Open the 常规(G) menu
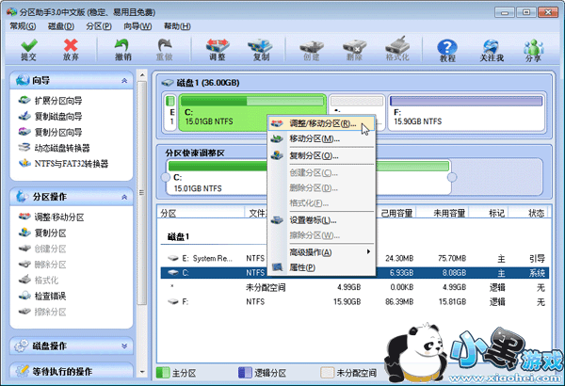The height and width of the screenshot is (386, 565). point(23,26)
